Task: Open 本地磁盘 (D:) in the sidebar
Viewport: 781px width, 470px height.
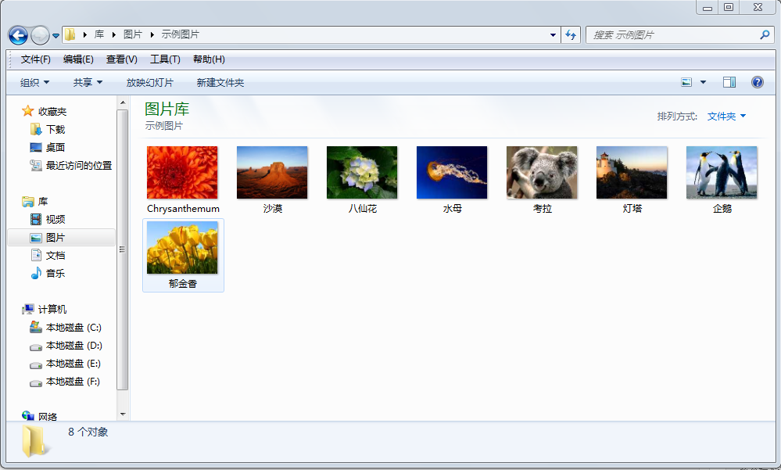Action: click(73, 346)
